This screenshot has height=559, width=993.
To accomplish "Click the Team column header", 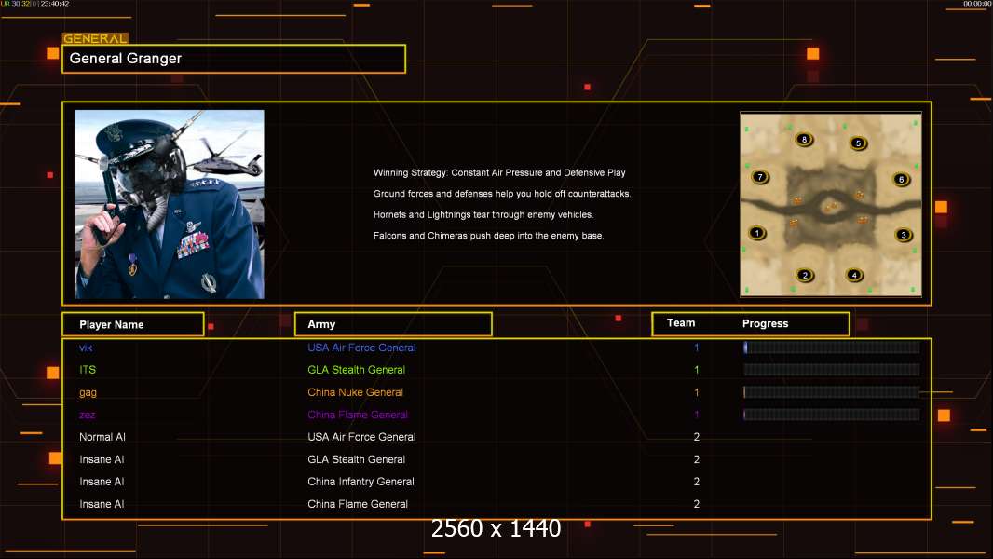I will pyautogui.click(x=681, y=323).
